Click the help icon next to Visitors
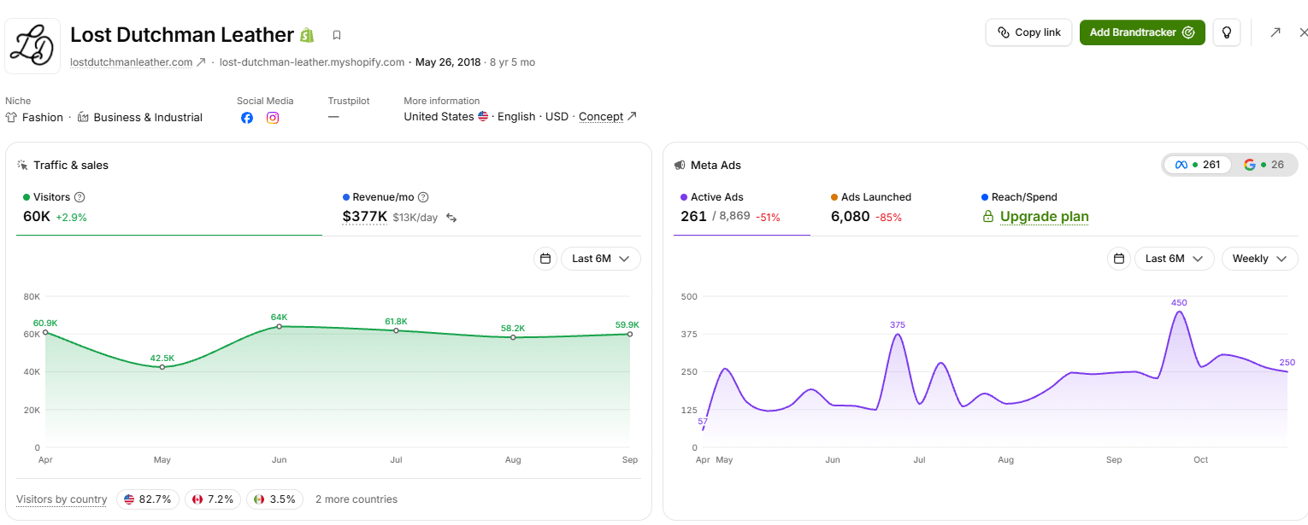 [80, 197]
